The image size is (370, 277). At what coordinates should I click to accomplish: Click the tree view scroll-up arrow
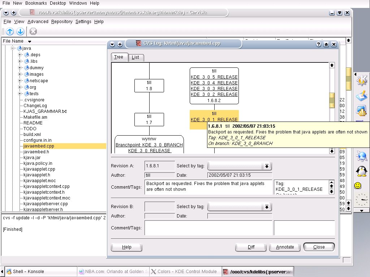tap(332, 65)
